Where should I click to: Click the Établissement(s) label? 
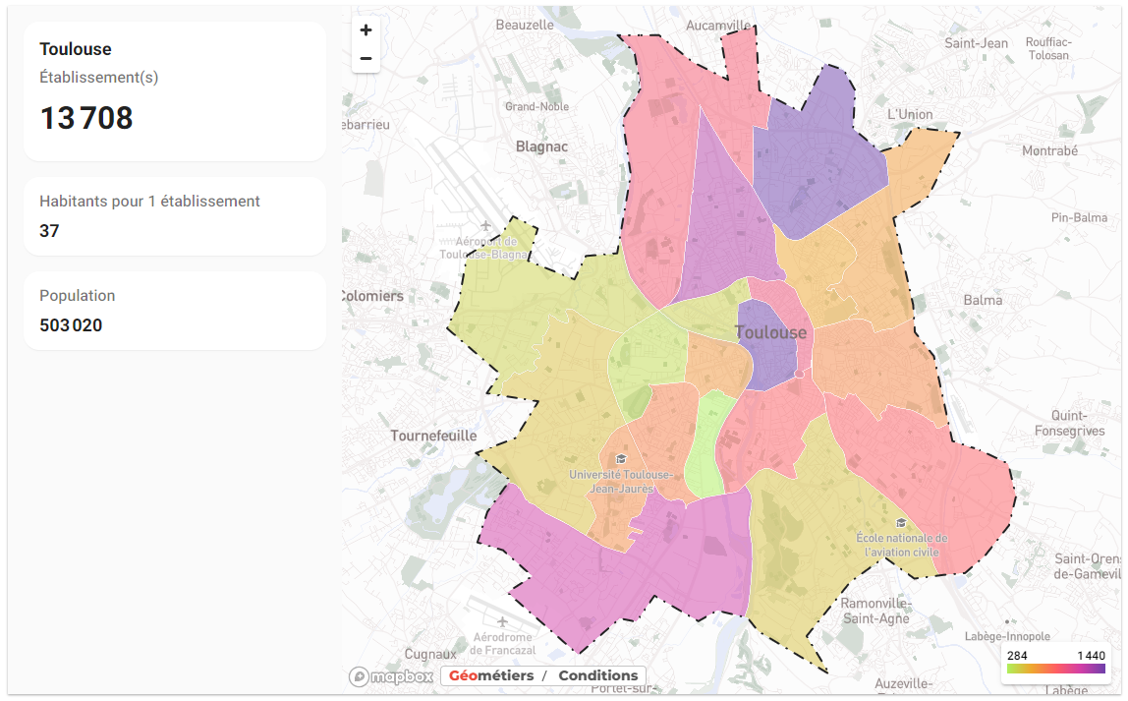(x=98, y=77)
